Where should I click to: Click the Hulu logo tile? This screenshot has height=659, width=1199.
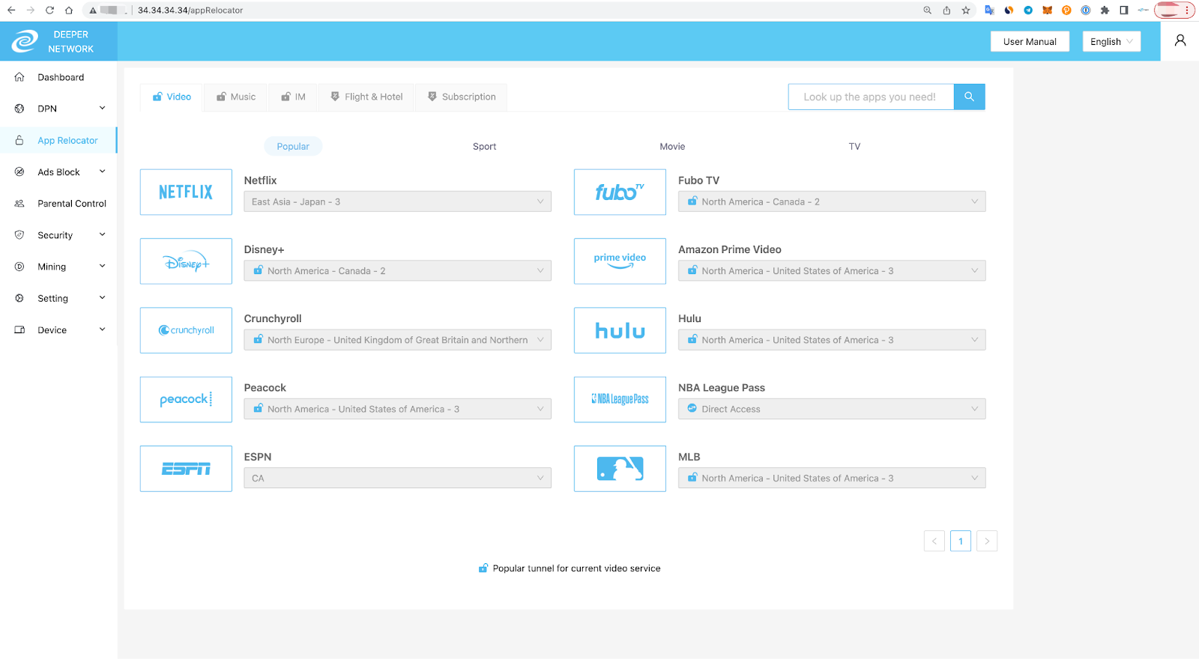[620, 330]
